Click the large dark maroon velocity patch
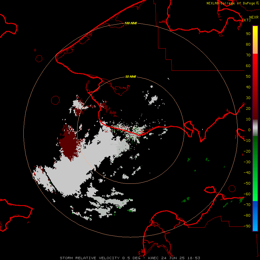The height and width of the screenshot is (260, 260). click(x=69, y=143)
